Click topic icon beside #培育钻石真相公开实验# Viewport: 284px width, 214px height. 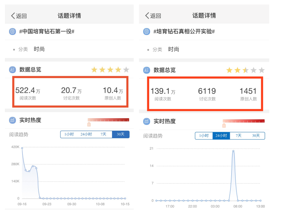click(x=147, y=31)
